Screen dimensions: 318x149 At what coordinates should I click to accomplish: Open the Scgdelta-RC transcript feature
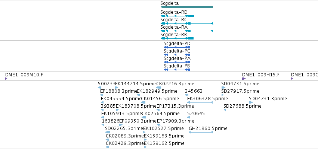pyautogui.click(x=186, y=23)
